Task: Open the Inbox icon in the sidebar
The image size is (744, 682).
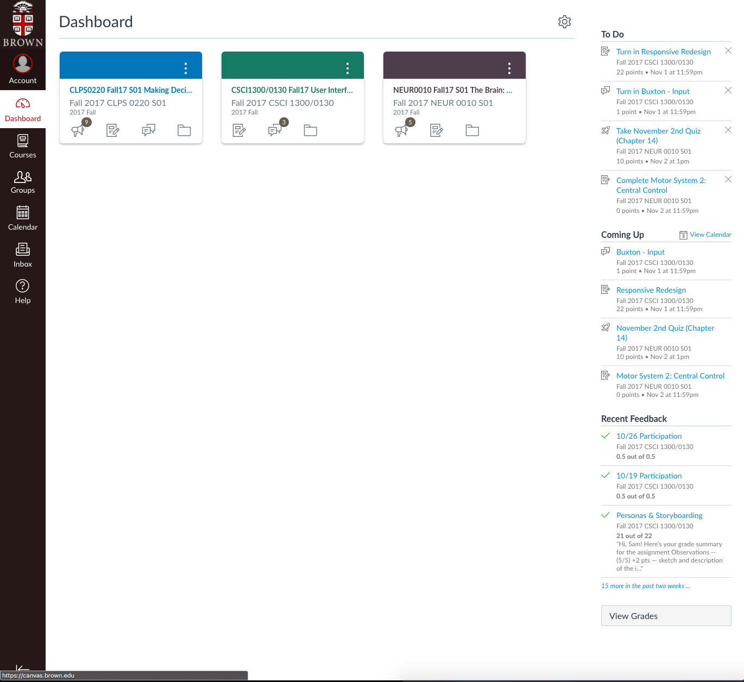Action: pyautogui.click(x=22, y=255)
